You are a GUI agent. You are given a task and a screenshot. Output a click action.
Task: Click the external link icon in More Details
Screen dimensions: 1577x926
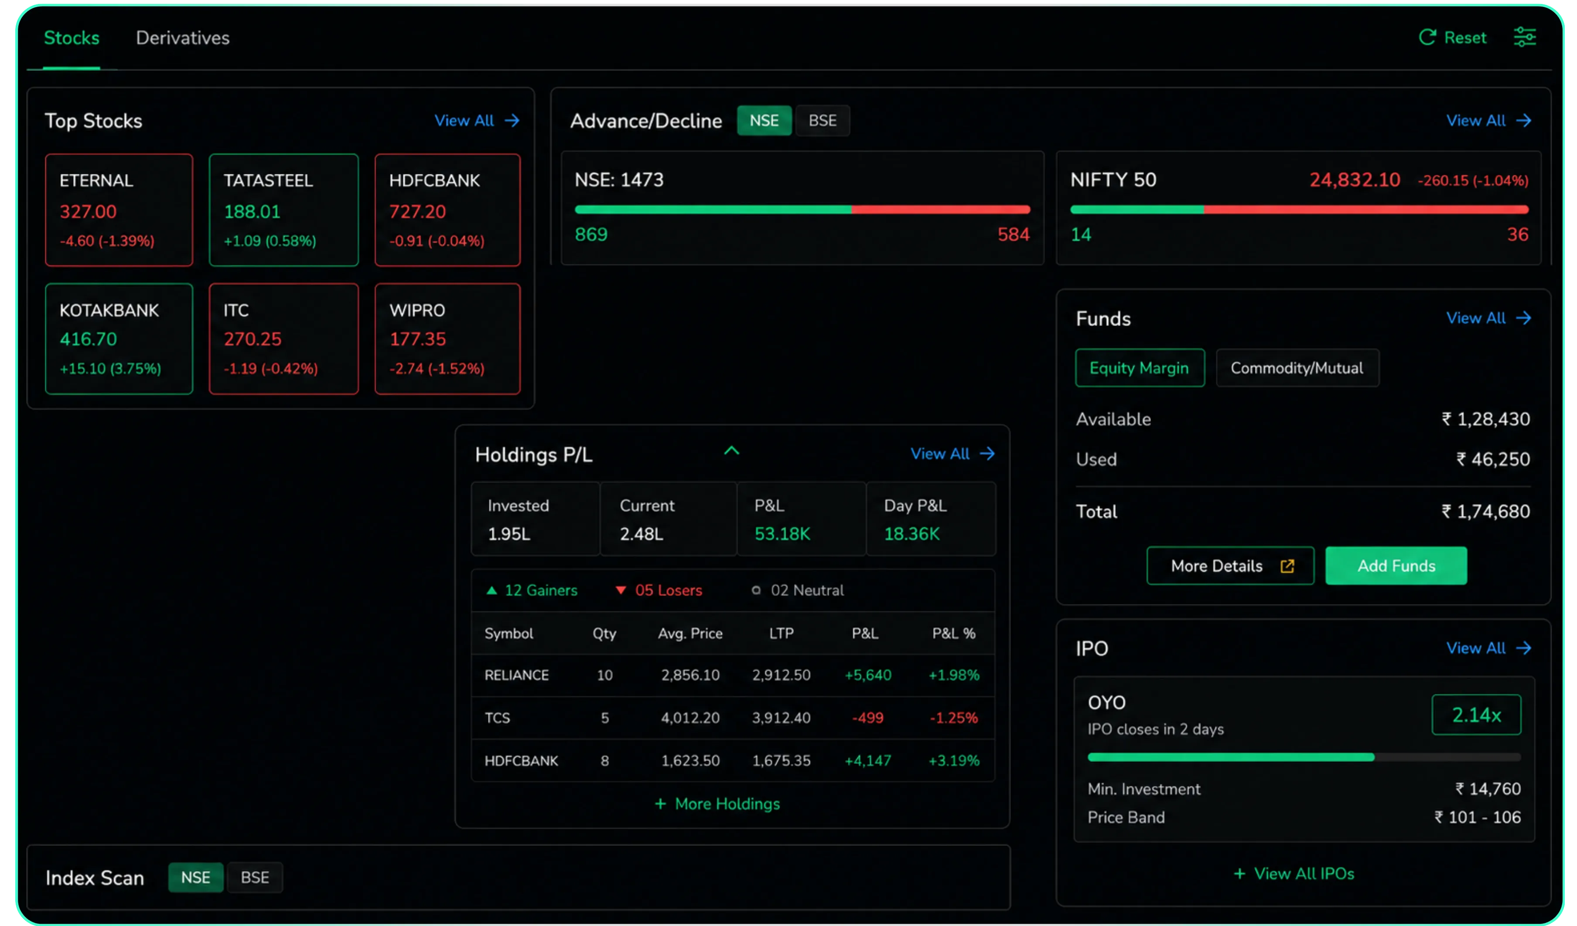pos(1287,566)
